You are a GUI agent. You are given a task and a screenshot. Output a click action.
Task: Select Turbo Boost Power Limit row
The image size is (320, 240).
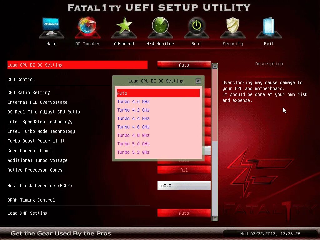pos(36,141)
